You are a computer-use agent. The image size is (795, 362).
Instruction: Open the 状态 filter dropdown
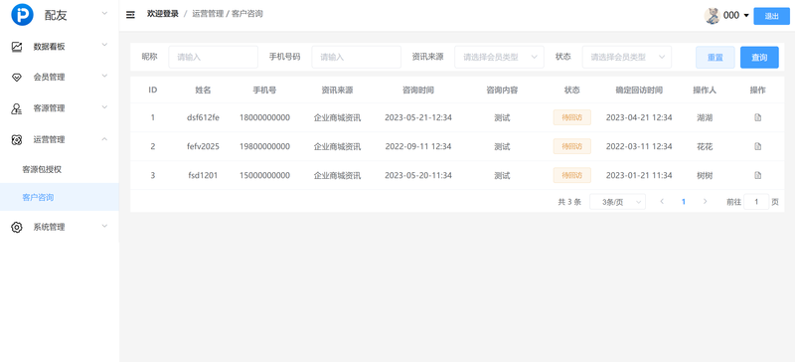pyautogui.click(x=627, y=58)
